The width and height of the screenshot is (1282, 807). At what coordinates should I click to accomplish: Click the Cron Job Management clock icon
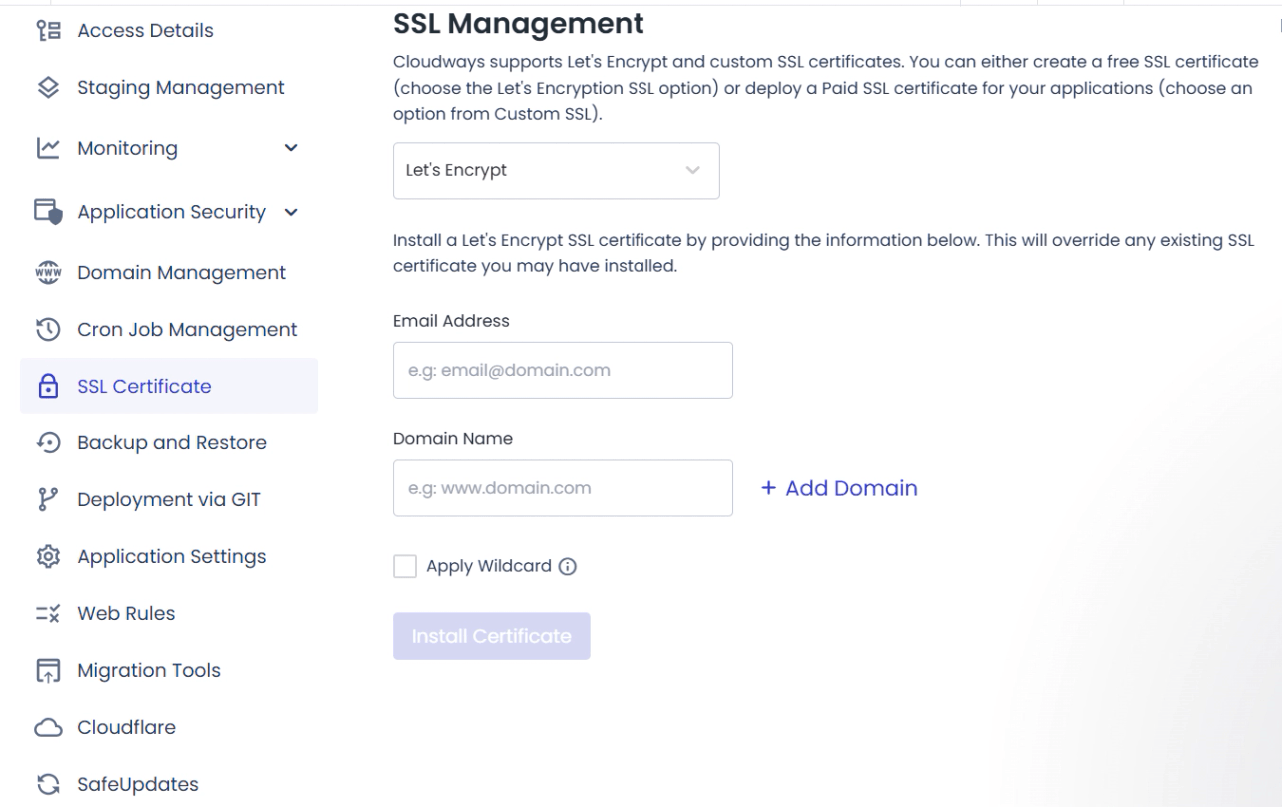tap(48, 329)
